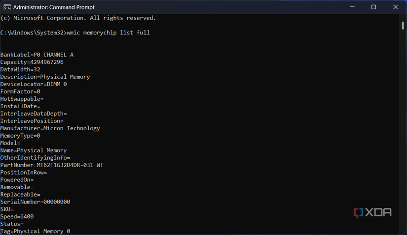Click the Microsoft Corporation copyright line
Viewport: 407px width, 235px height.
point(78,18)
